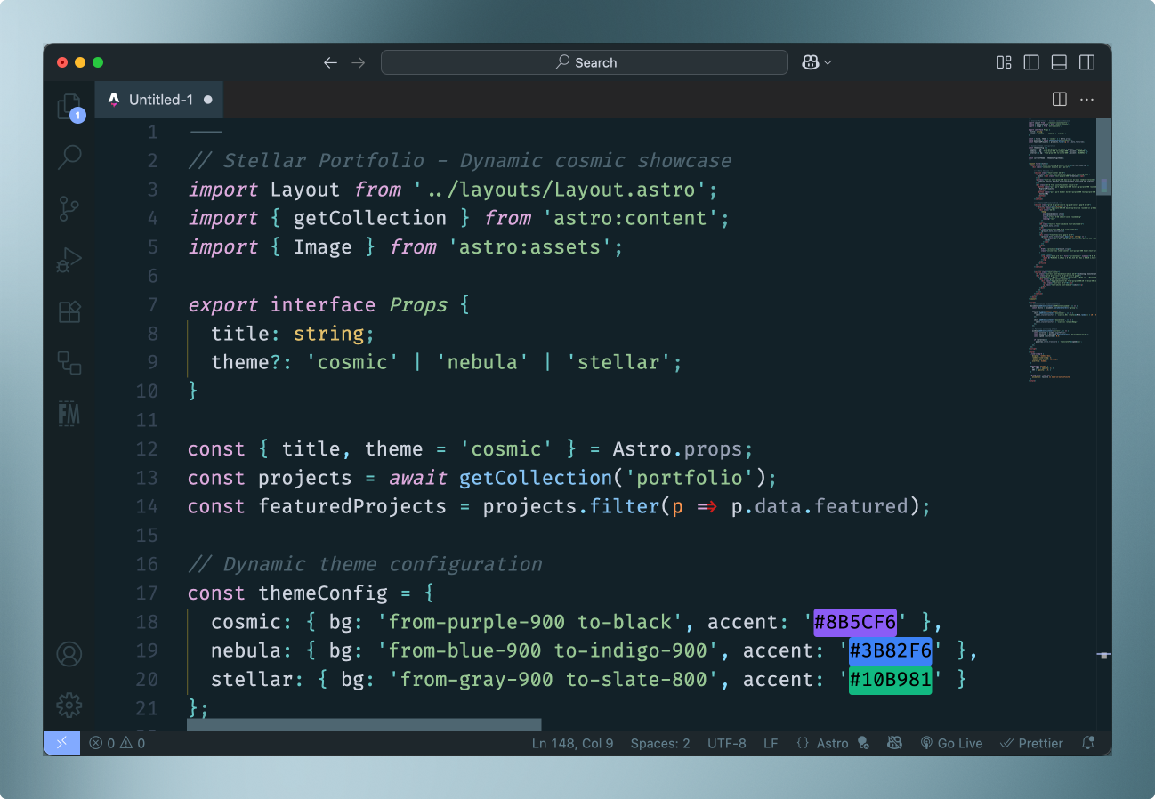Open the Search view in activity bar
This screenshot has height=799, width=1155.
click(x=69, y=157)
